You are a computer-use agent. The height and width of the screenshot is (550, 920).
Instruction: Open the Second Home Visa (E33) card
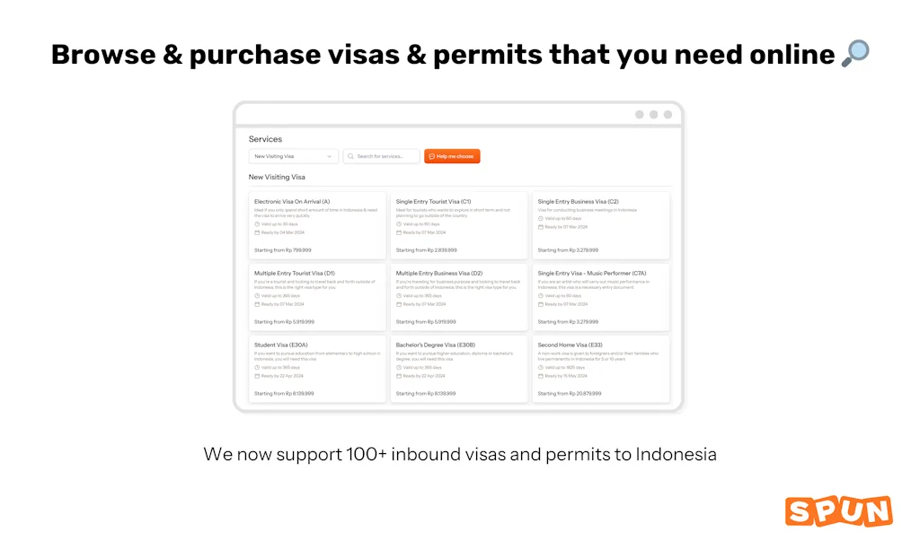tap(601, 369)
